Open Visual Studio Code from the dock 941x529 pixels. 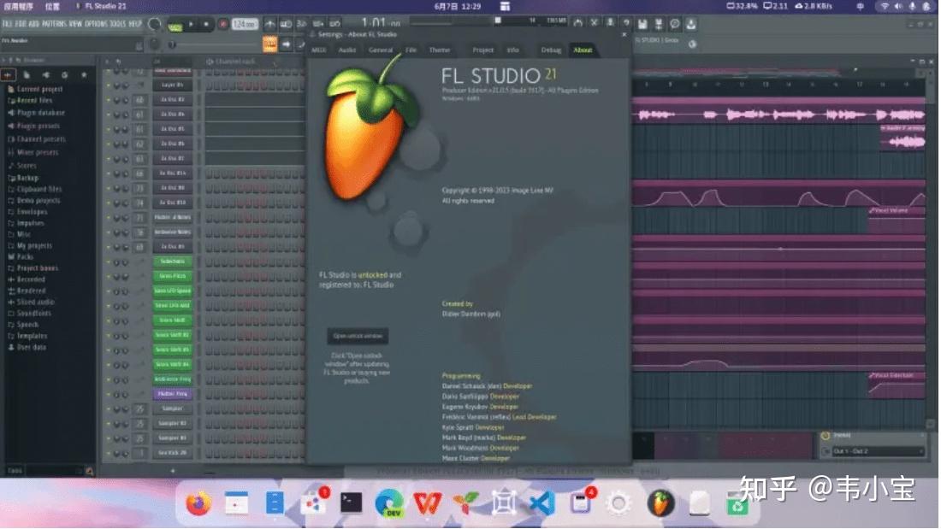(x=541, y=504)
